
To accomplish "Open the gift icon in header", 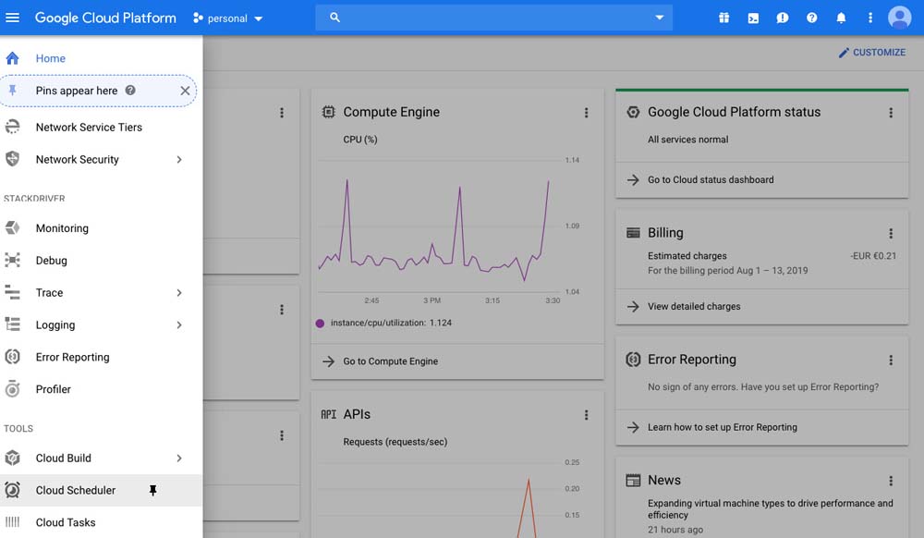I will coord(724,18).
